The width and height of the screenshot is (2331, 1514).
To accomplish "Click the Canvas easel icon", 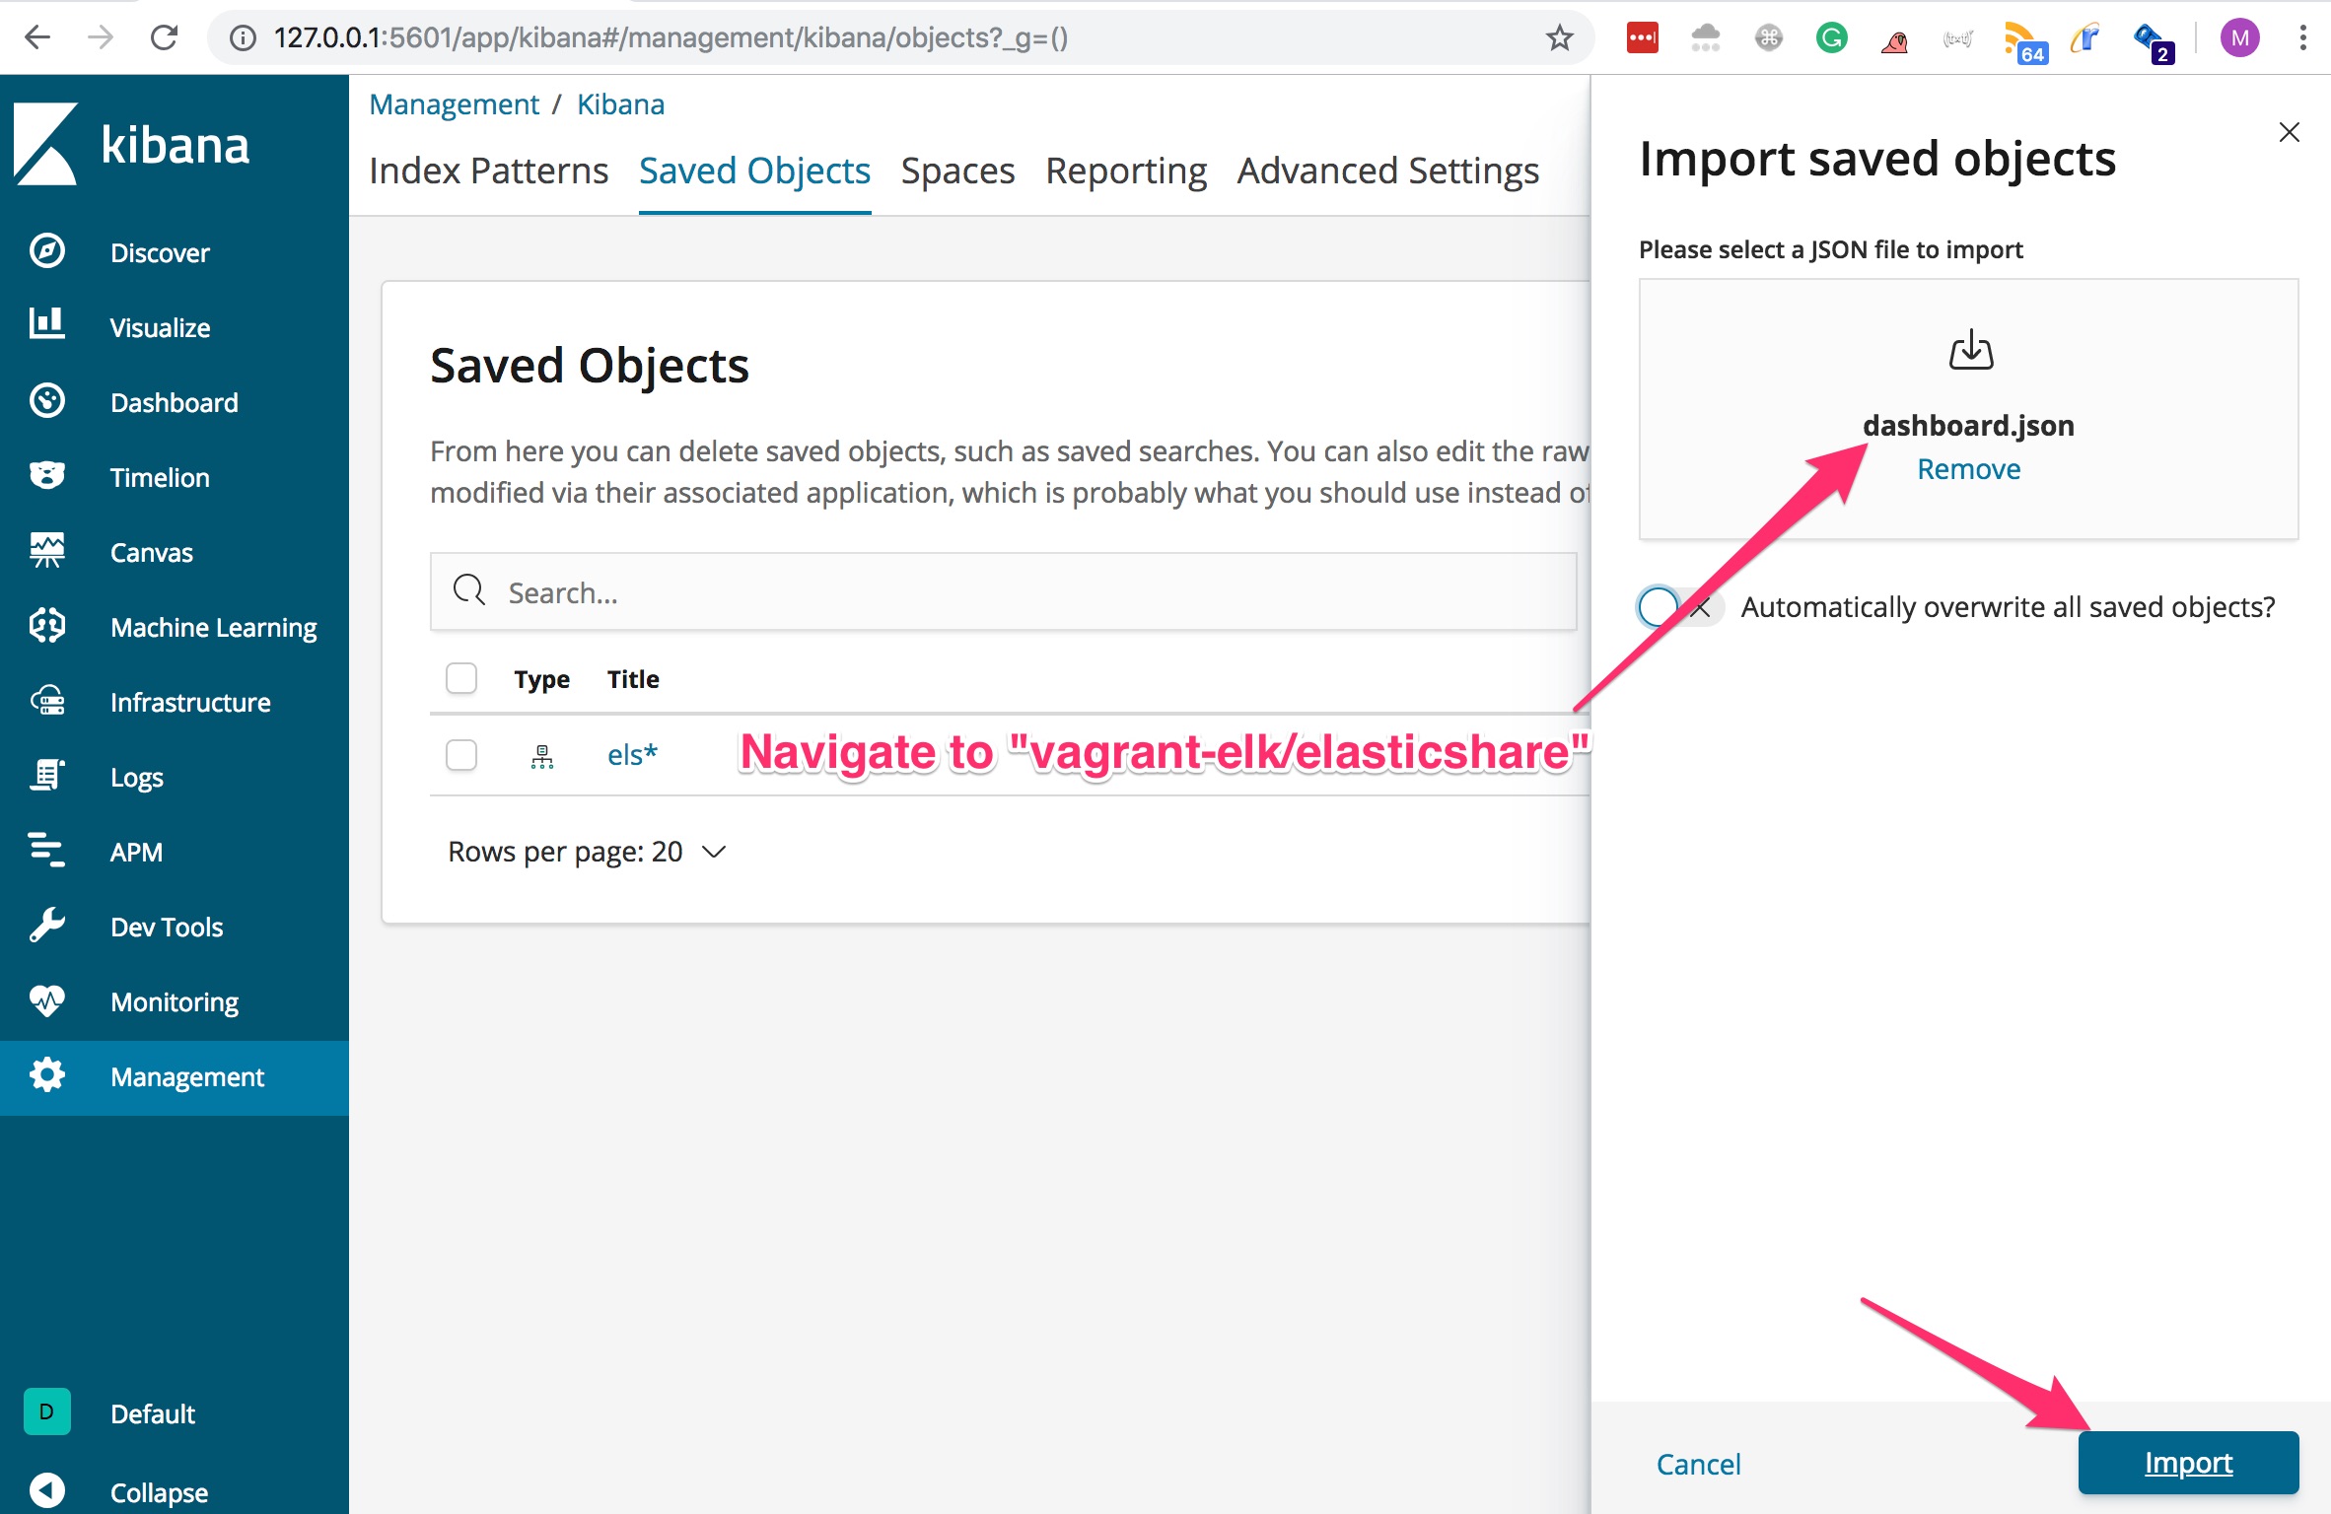I will click(x=47, y=551).
